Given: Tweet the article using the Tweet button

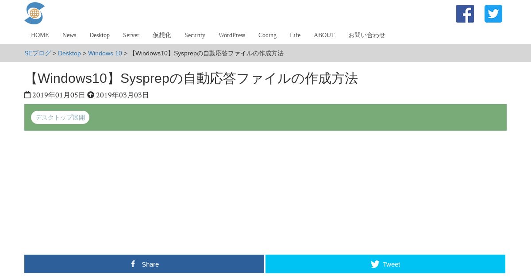Looking at the screenshot, I should (x=385, y=264).
